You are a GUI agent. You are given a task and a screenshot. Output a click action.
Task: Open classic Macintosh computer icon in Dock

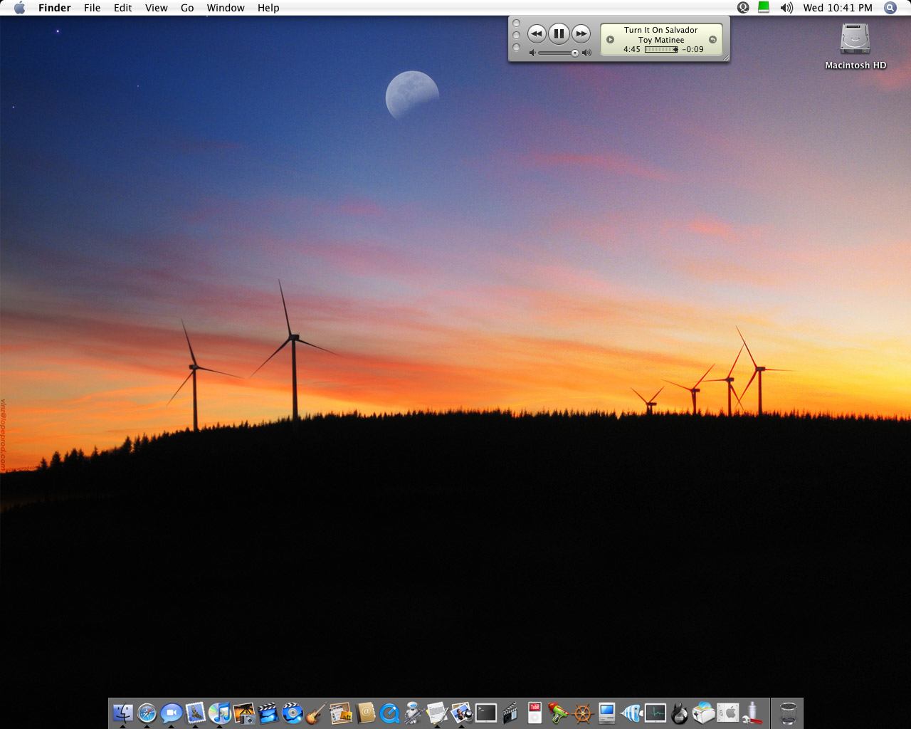pyautogui.click(x=606, y=713)
